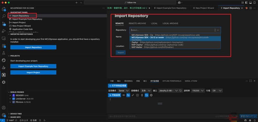Open the 查看模式 文本 dropdown
Screen dimensions: 258x122
click(146, 91)
